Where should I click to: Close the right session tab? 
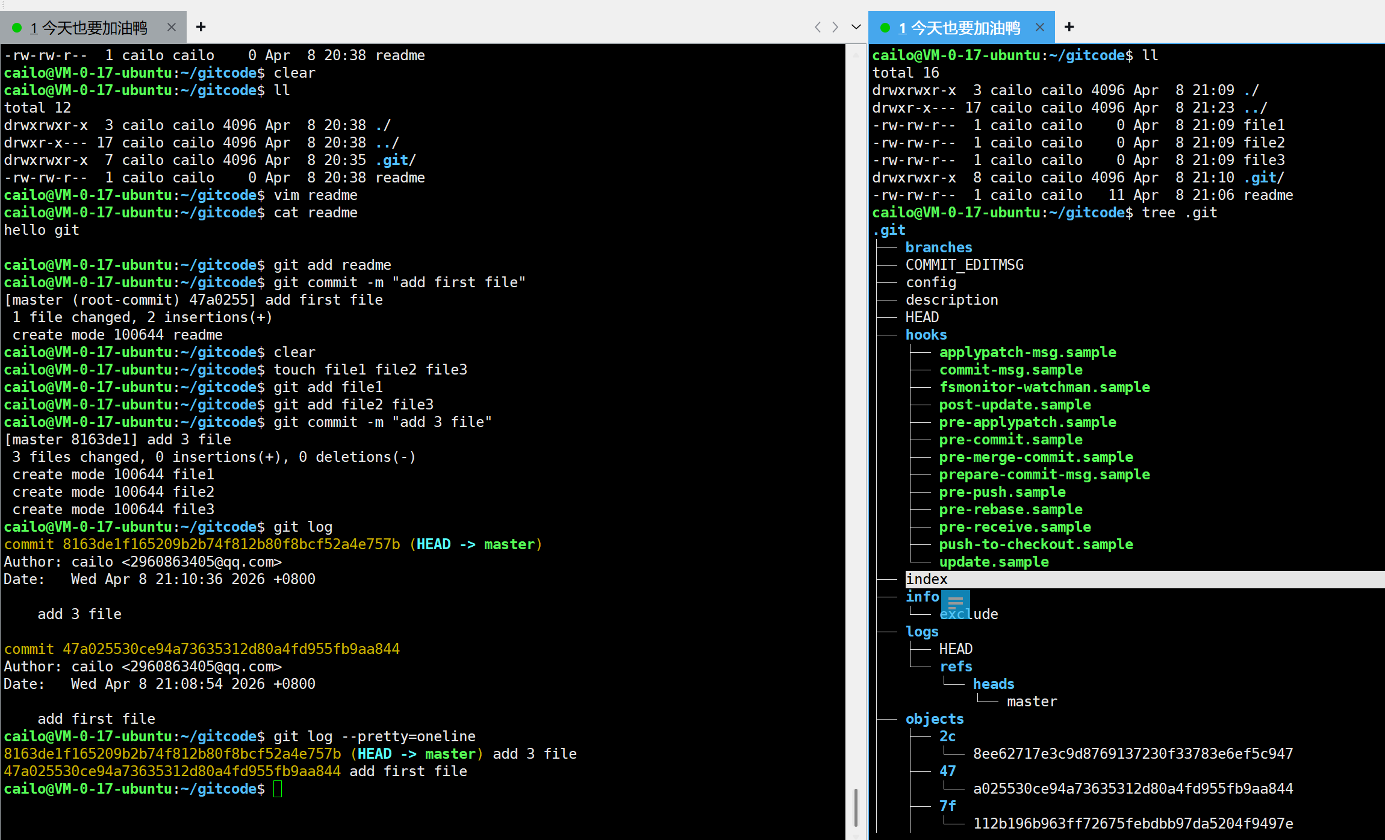pos(1039,27)
